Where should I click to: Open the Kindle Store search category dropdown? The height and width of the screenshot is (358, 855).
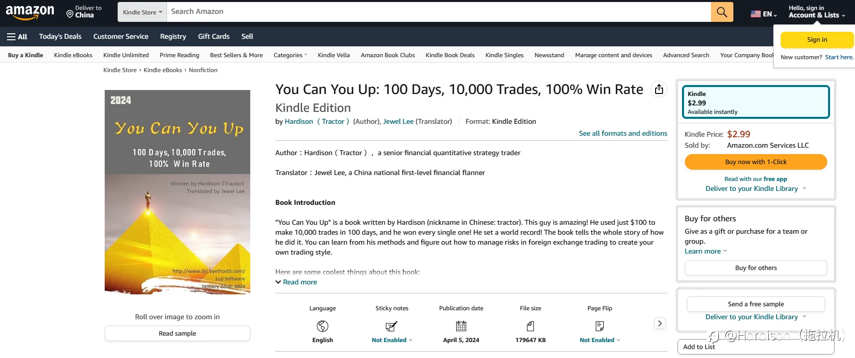pos(143,12)
